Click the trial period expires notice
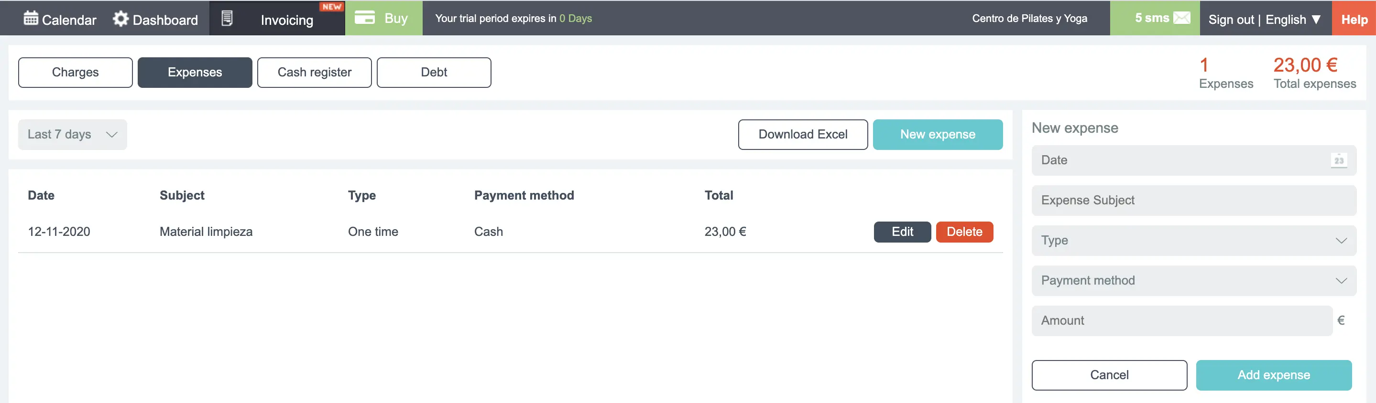 click(x=513, y=19)
